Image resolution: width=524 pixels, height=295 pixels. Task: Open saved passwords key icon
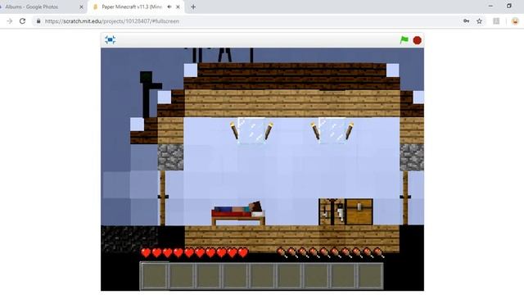(x=466, y=21)
